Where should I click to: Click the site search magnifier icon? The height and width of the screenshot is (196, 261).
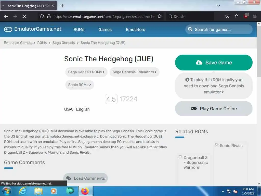coord(190,29)
